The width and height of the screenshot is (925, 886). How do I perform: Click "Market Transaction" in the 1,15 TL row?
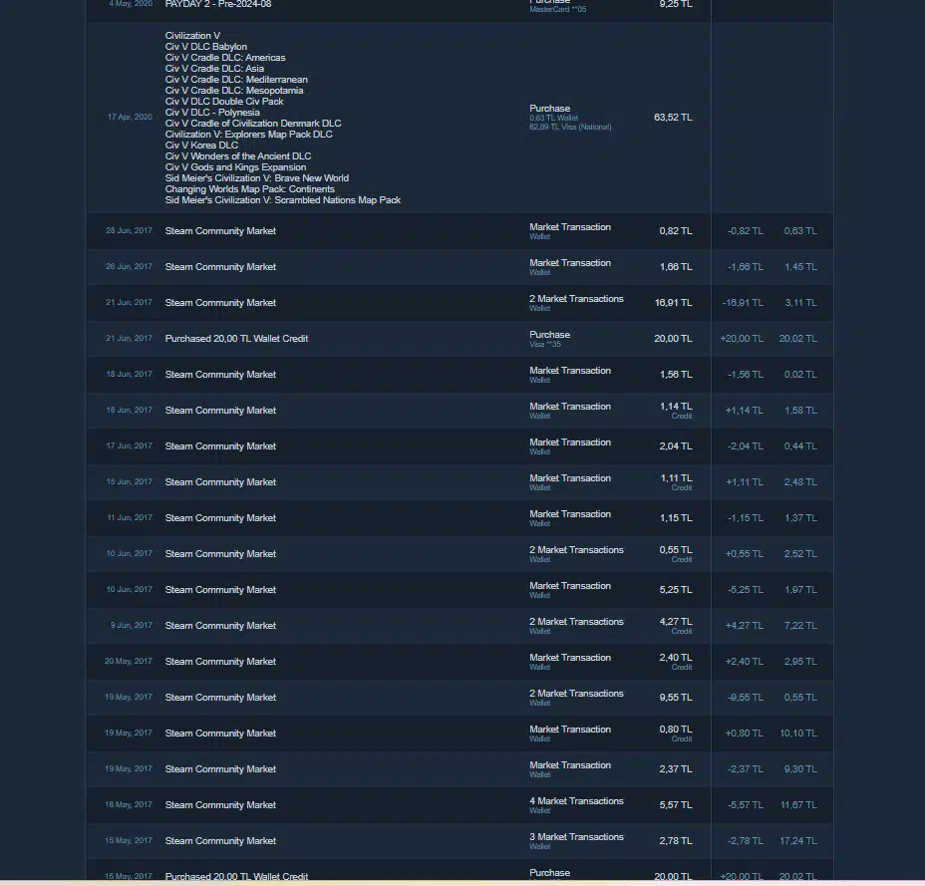tap(570, 514)
